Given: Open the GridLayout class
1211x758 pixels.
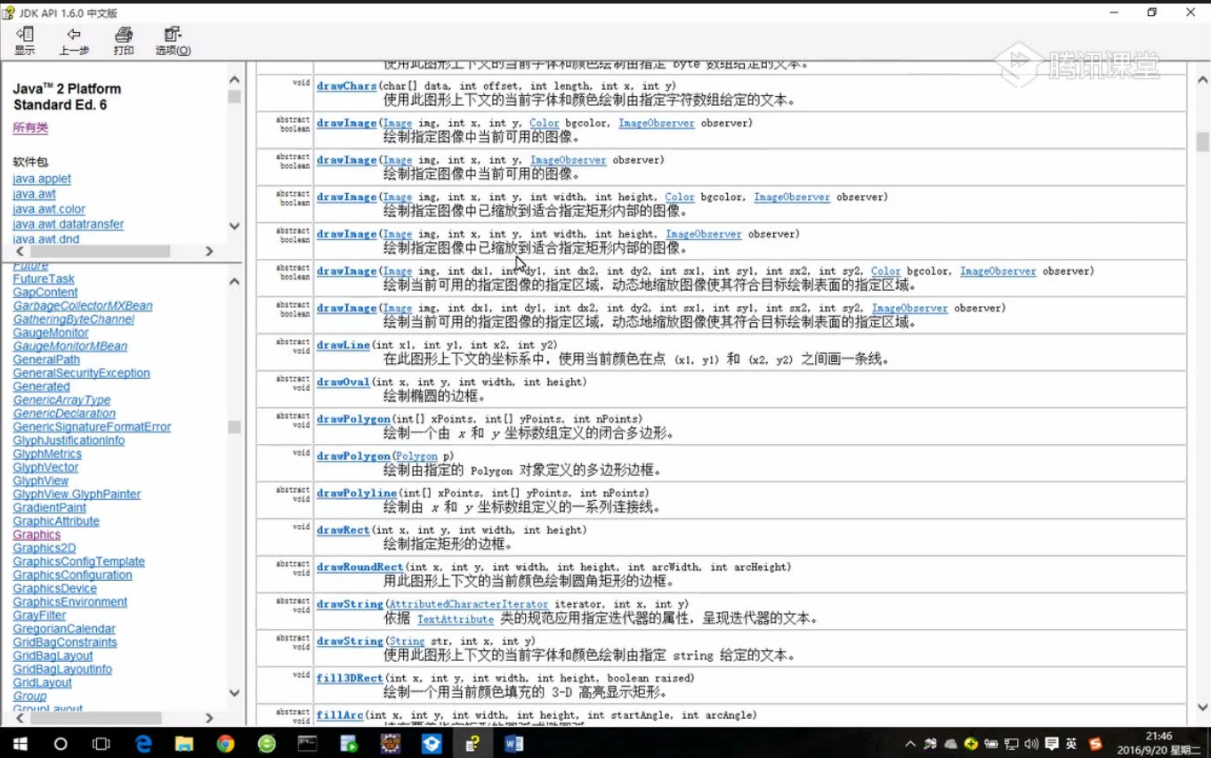Looking at the screenshot, I should point(43,682).
